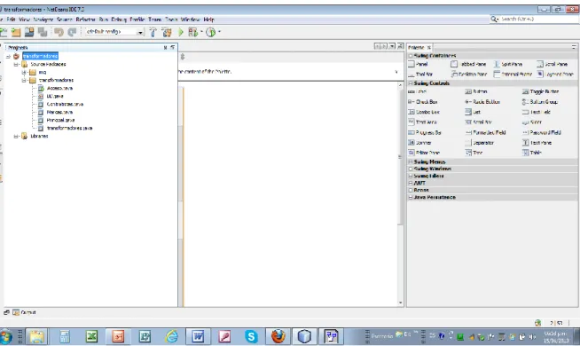Select the Combo Box palette component

tap(424, 112)
